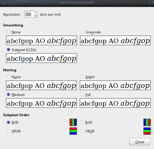
Task: Set hinting to None
Action: click(9, 77)
